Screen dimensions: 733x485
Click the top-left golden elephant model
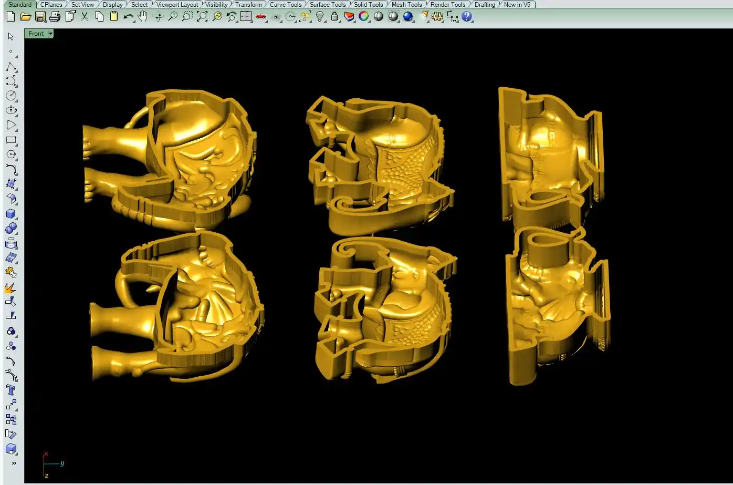(x=173, y=160)
